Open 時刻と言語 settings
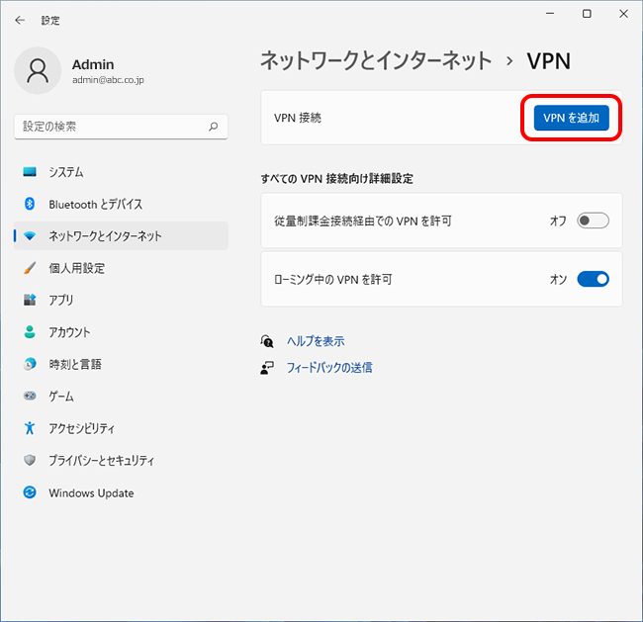Viewport: 643px width, 622px height. (x=121, y=364)
